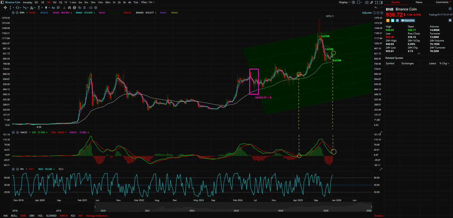This screenshot has width=453, height=218.
Task: Click the magnet snap drawing tool
Action: pos(69,8)
